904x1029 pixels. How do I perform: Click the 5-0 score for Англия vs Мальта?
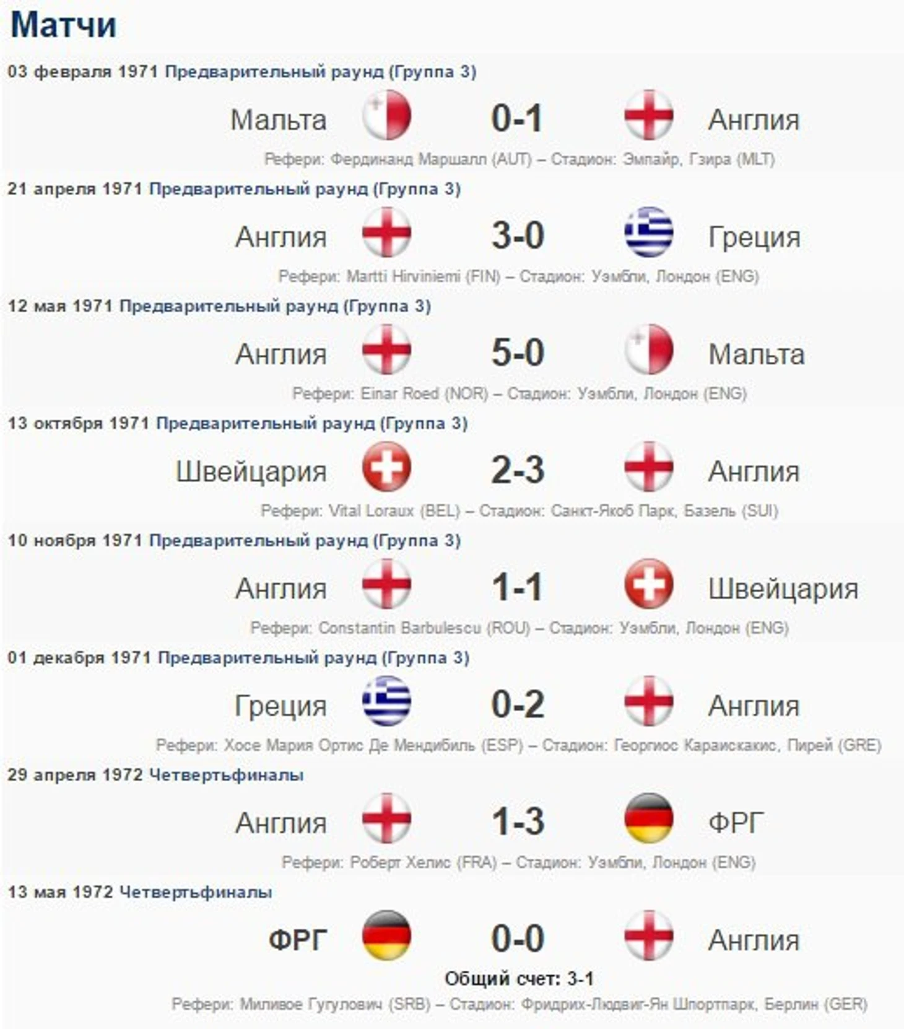(518, 352)
